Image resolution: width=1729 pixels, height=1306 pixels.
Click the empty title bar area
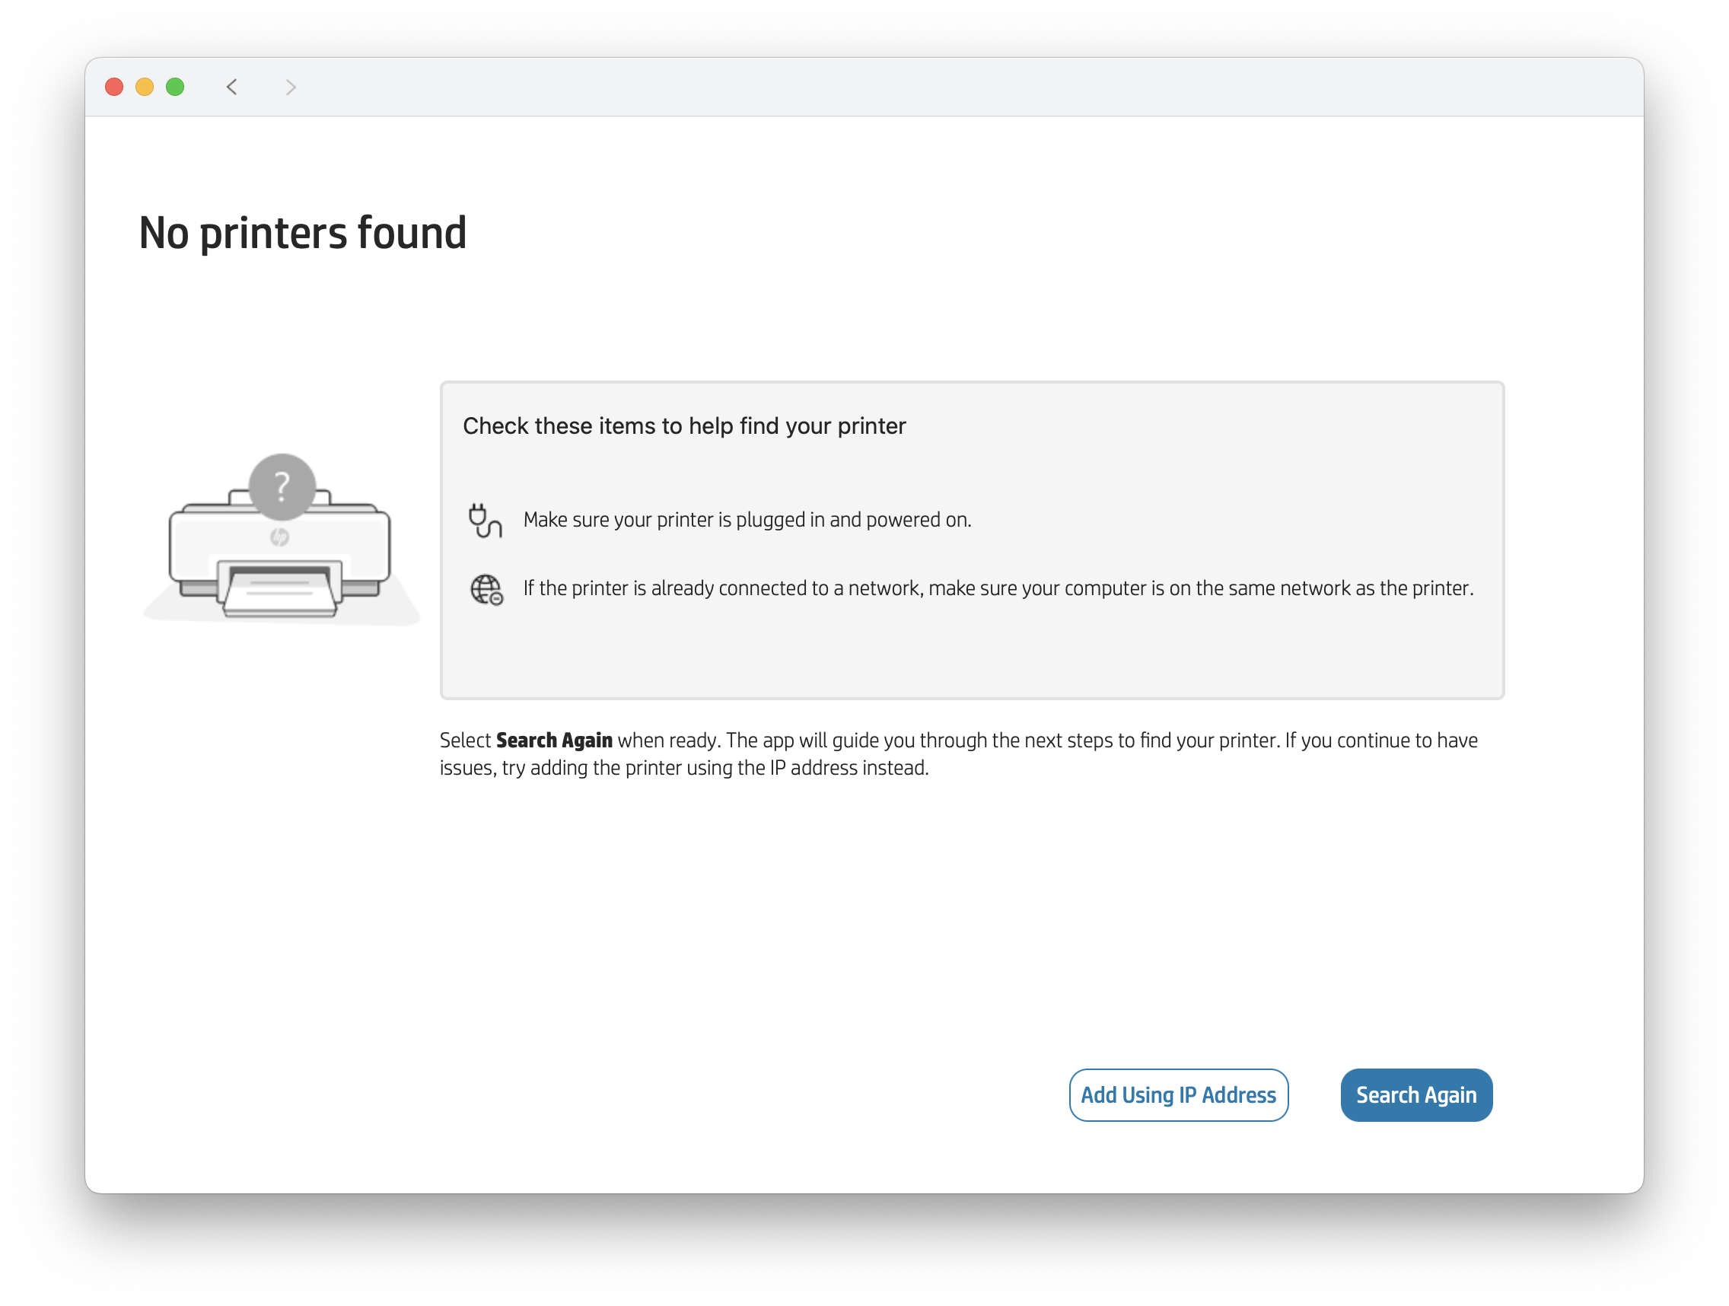(938, 87)
